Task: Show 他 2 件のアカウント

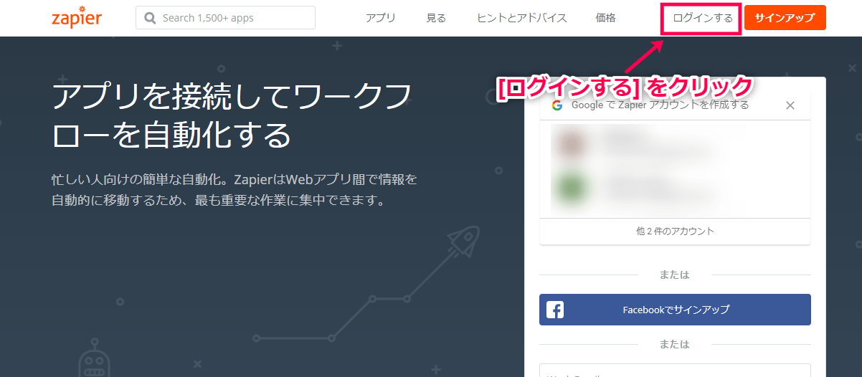Action: [675, 232]
